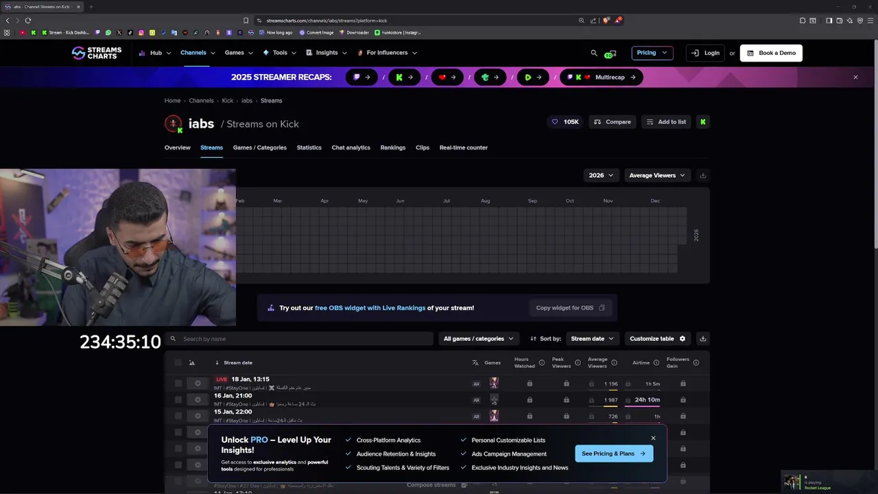
Task: Open the Kick 2025 recap pill
Action: (405, 78)
